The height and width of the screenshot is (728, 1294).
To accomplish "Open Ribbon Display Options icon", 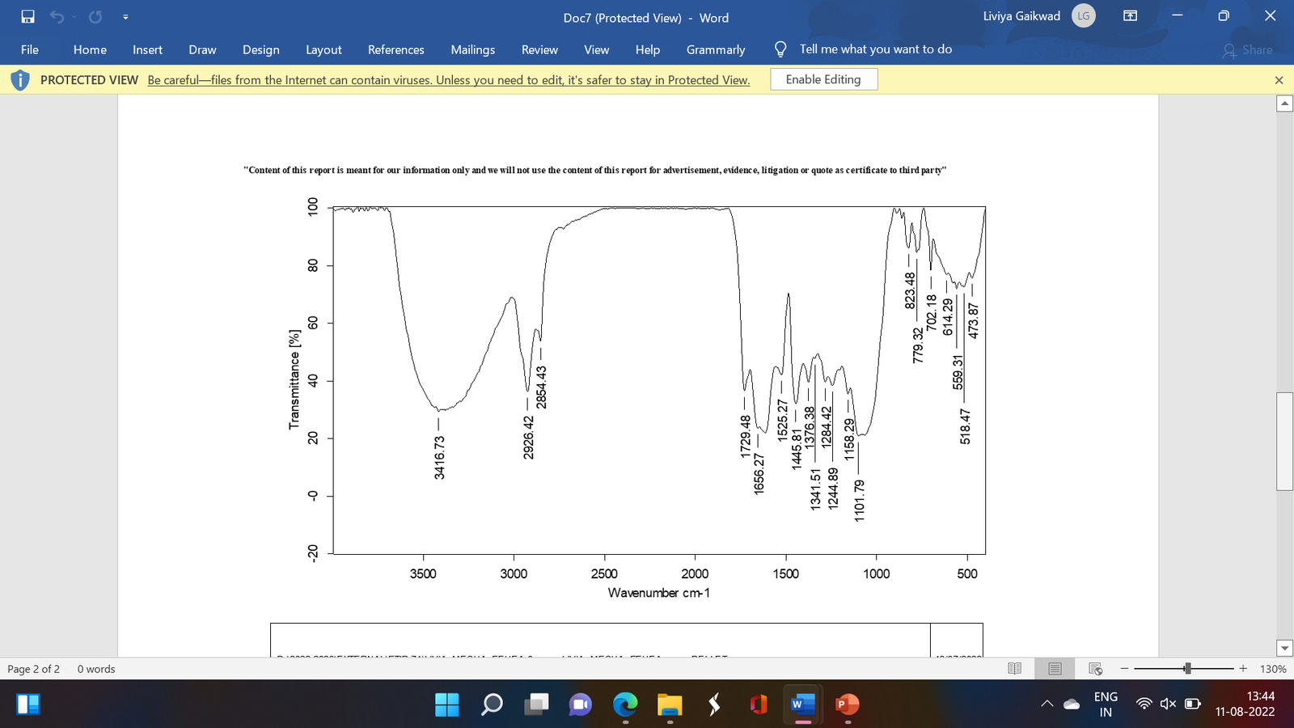I will [1131, 16].
